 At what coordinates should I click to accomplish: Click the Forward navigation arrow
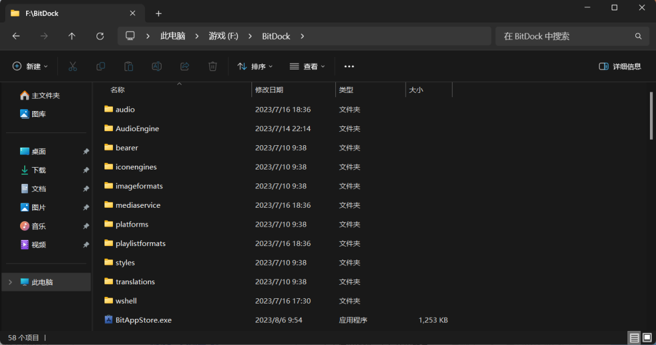(x=44, y=36)
